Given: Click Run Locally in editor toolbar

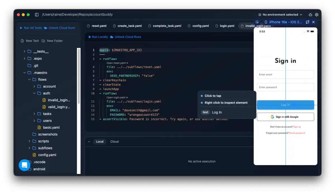Looking at the screenshot, I should [x=98, y=37].
